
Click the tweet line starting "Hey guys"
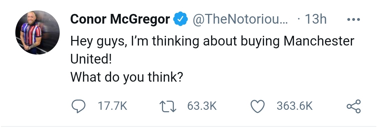[212, 41]
